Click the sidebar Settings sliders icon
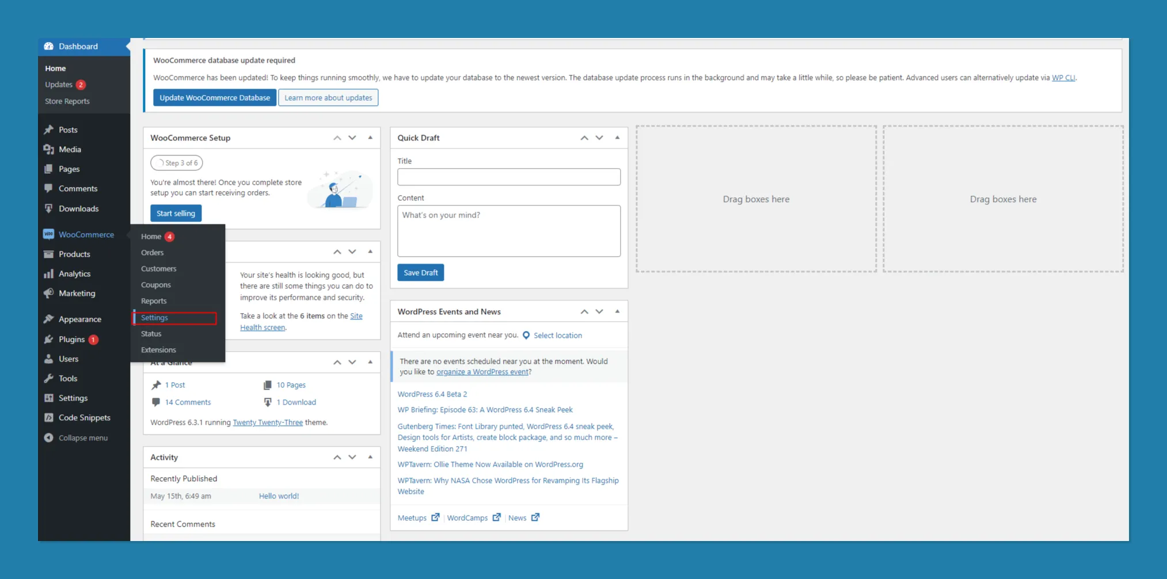The width and height of the screenshot is (1167, 579). (x=49, y=398)
